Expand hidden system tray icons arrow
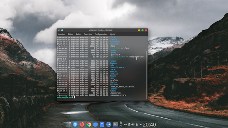 click(141, 124)
